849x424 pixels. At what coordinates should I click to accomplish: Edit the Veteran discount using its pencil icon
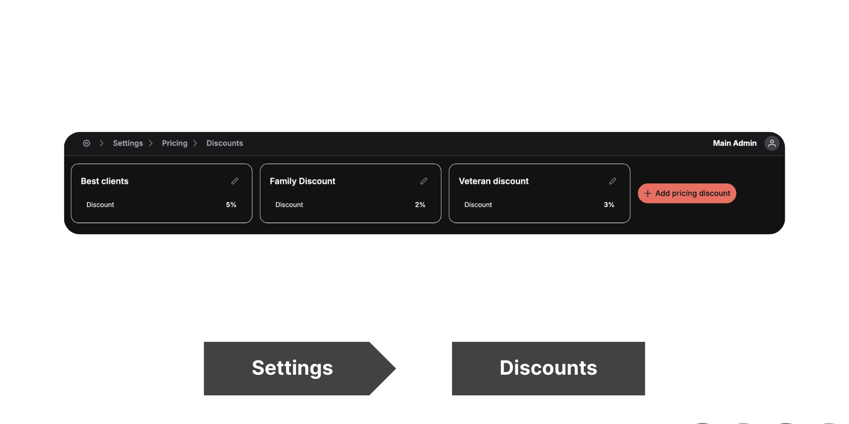tap(612, 181)
